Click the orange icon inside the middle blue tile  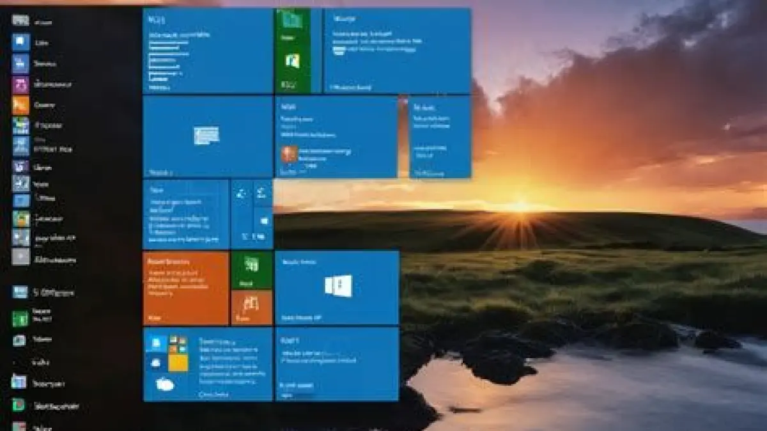pyautogui.click(x=290, y=154)
